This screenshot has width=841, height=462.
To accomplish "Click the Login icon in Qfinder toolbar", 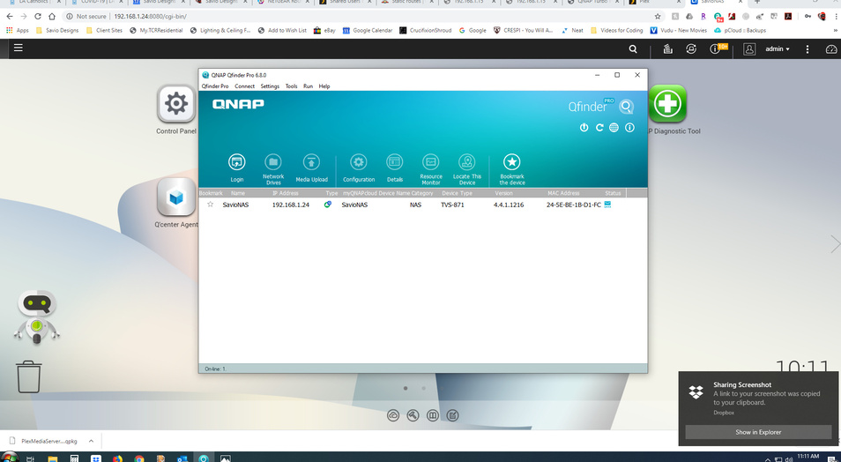I will (236, 162).
